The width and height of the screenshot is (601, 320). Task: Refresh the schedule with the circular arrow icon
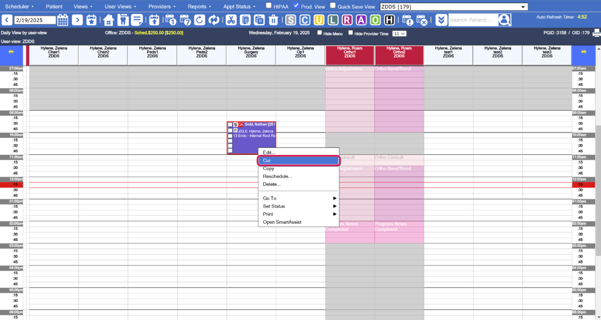[199, 20]
